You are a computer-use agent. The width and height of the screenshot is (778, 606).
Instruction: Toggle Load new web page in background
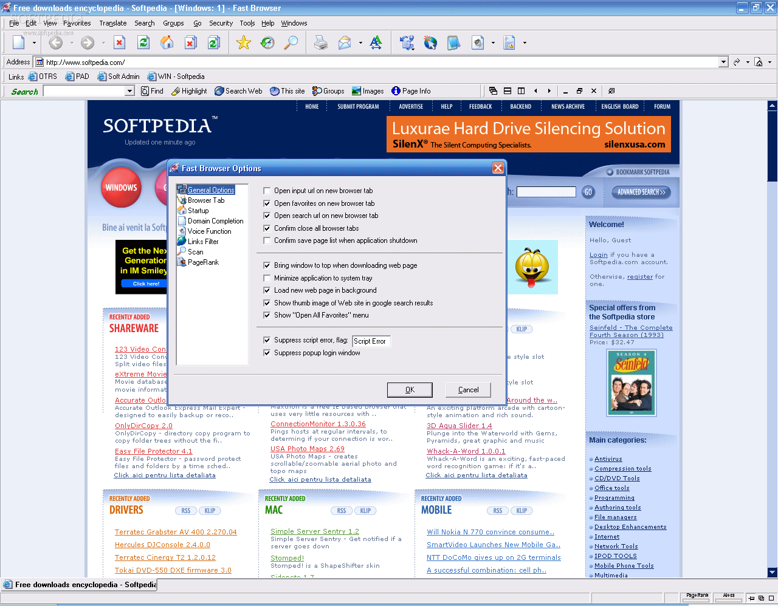(x=267, y=290)
